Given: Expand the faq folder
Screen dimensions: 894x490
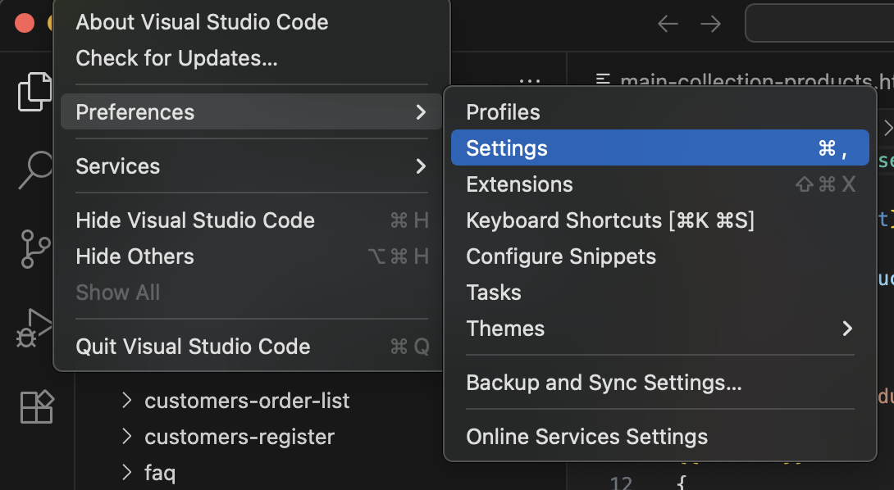Looking at the screenshot, I should point(159,473).
